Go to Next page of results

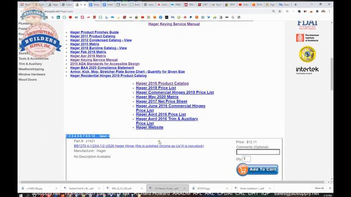[x=104, y=136]
